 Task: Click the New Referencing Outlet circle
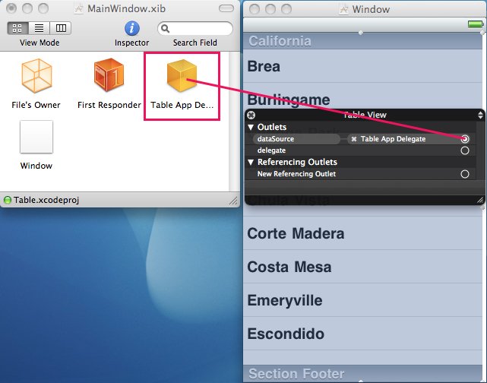tap(465, 174)
